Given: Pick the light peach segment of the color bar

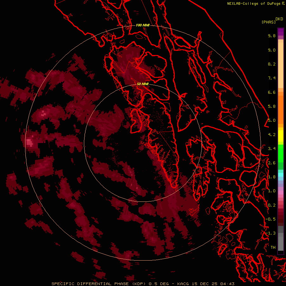Looking at the screenshot, I should click(x=281, y=65).
